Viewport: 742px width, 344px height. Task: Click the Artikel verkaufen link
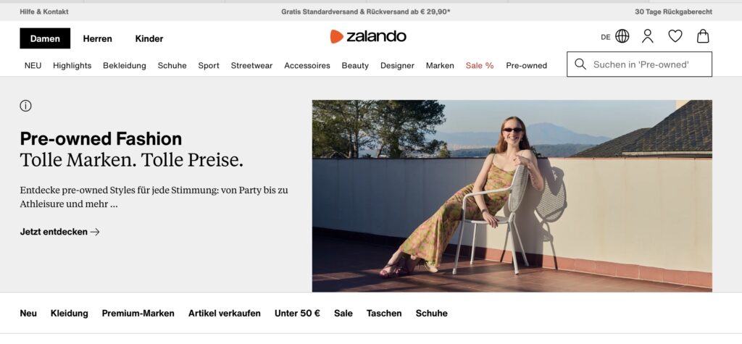coord(225,314)
